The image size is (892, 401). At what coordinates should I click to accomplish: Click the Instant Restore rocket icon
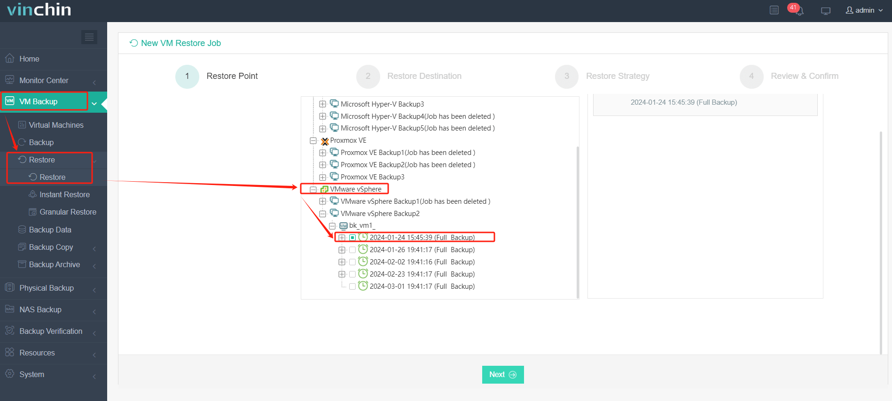tap(33, 194)
